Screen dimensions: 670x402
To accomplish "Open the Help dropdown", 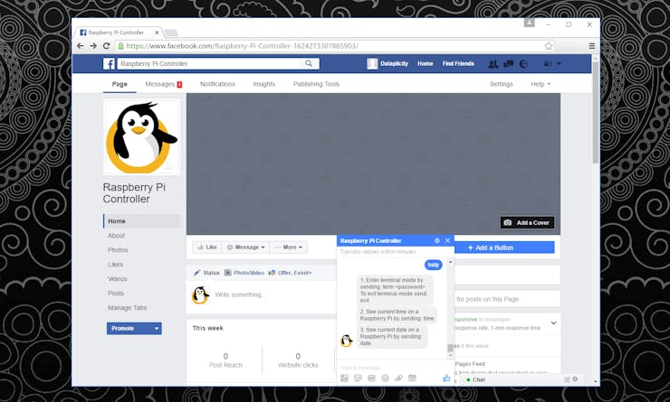I will click(x=541, y=84).
